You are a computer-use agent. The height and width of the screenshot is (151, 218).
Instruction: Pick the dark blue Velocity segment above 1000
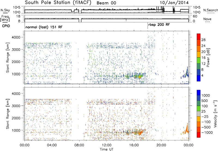[x=199, y=93]
